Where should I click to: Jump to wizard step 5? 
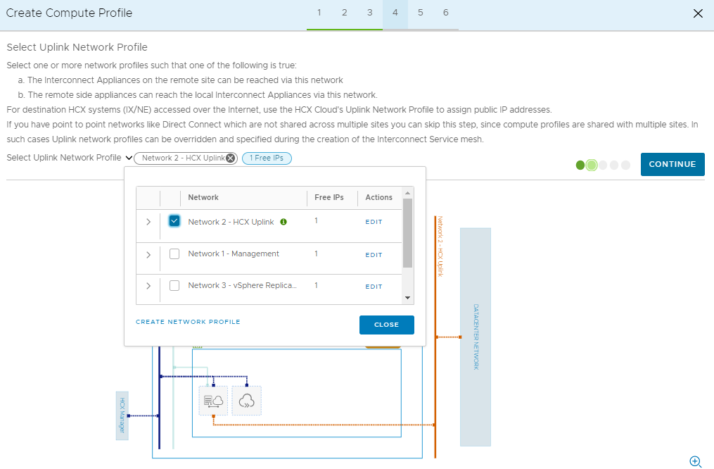point(420,13)
